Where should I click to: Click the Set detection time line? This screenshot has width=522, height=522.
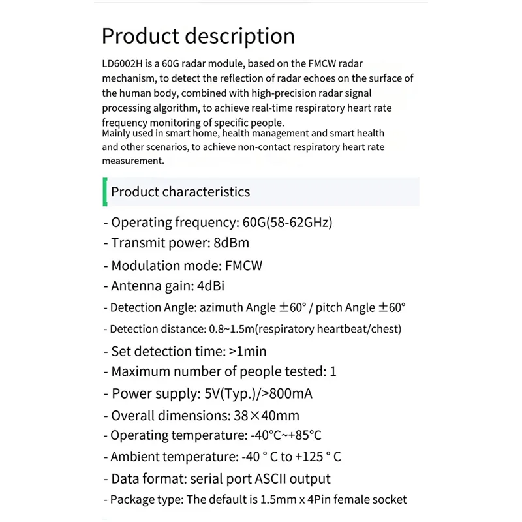coord(185,351)
